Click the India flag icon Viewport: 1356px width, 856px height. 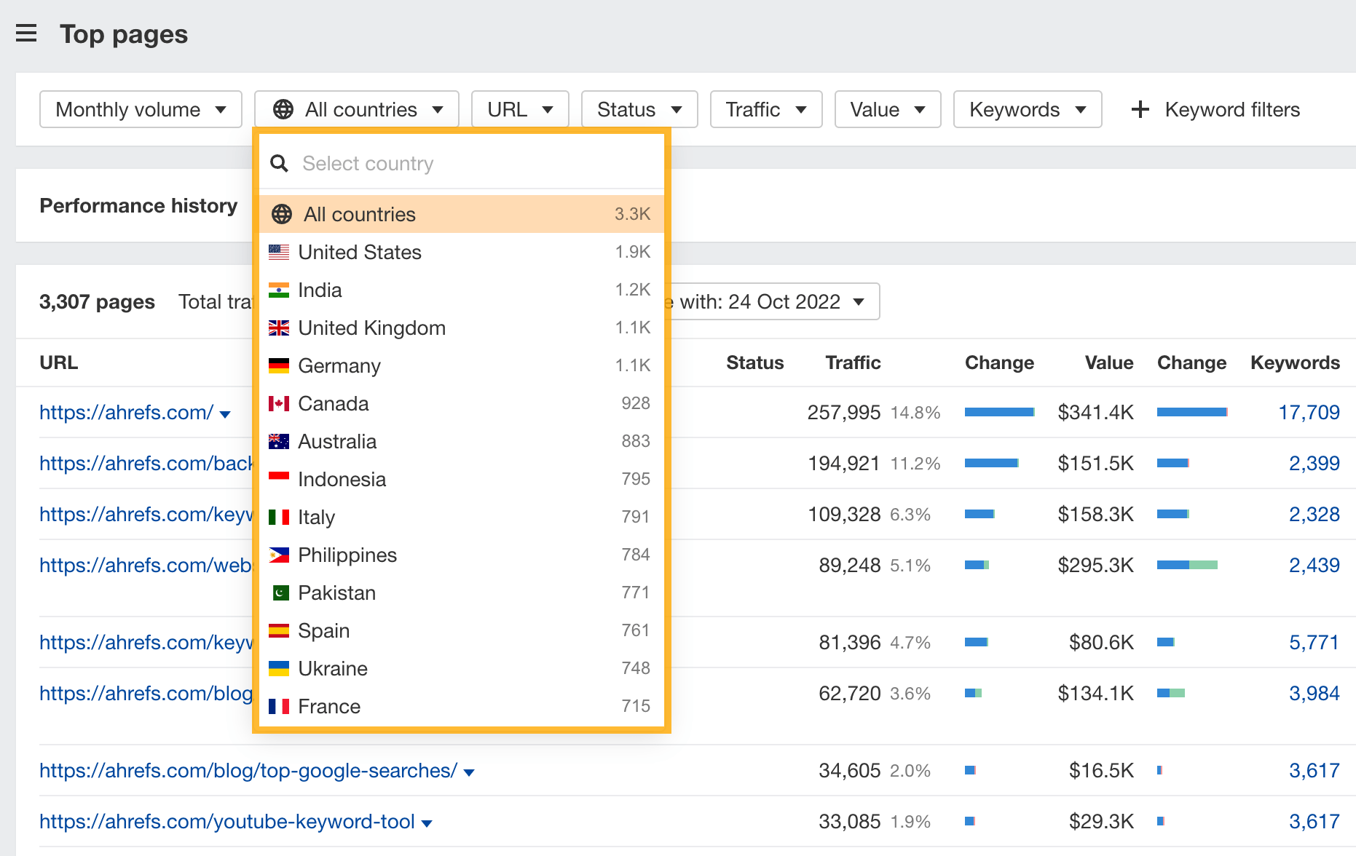[x=280, y=290]
